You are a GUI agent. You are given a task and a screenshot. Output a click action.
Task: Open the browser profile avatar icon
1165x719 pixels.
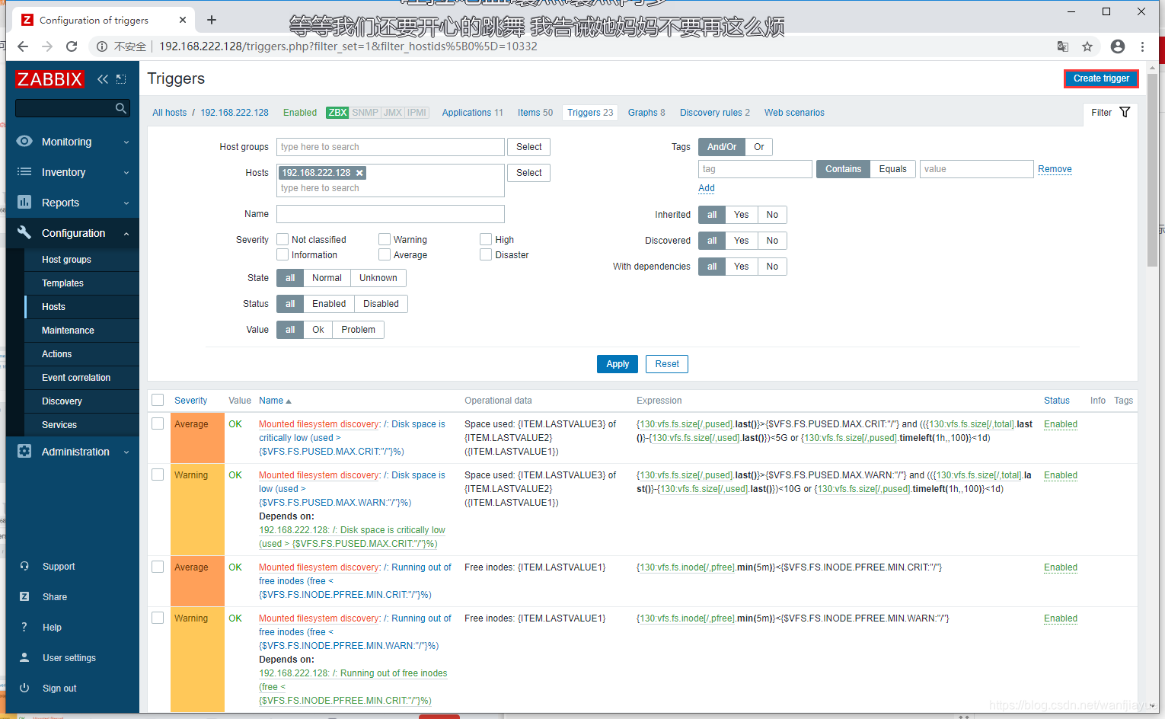pos(1118,46)
